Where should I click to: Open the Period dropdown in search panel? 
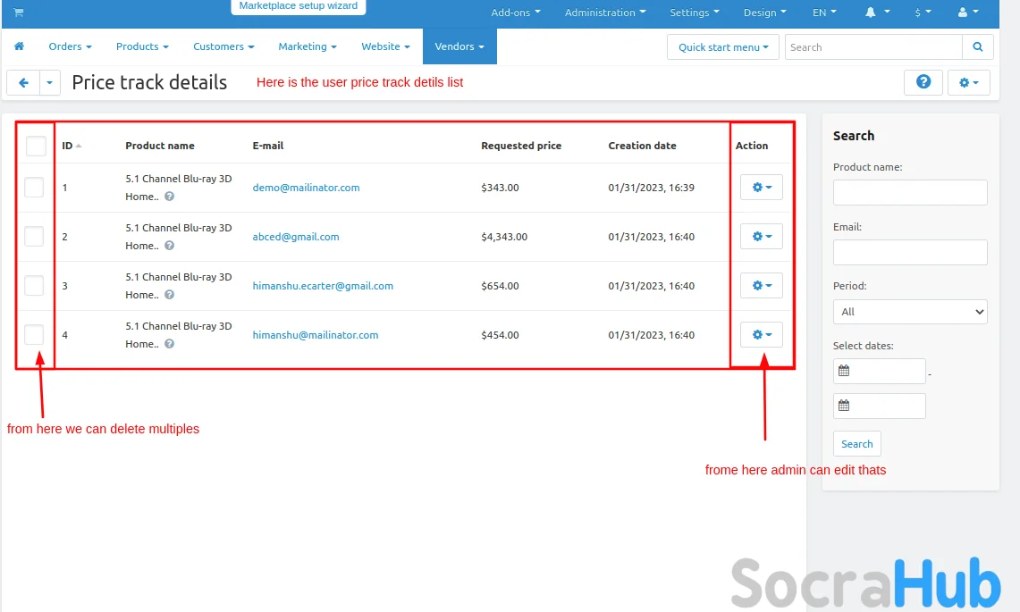[x=910, y=312]
